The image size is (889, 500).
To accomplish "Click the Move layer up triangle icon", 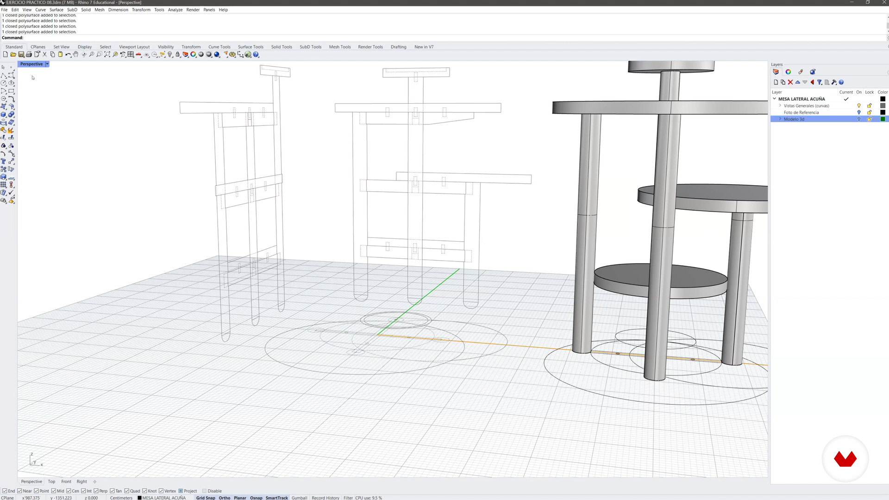I will [797, 82].
